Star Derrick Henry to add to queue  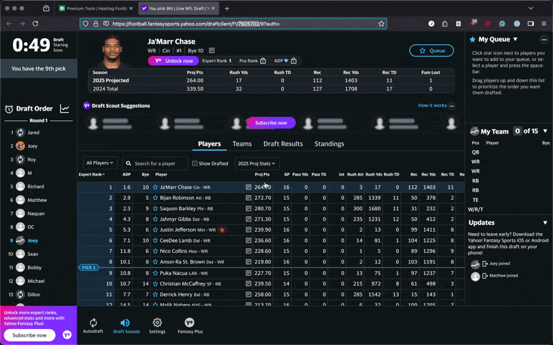155,295
